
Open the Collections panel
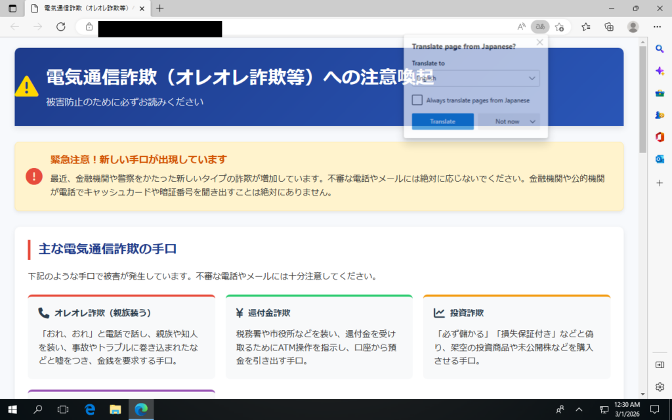(x=609, y=27)
